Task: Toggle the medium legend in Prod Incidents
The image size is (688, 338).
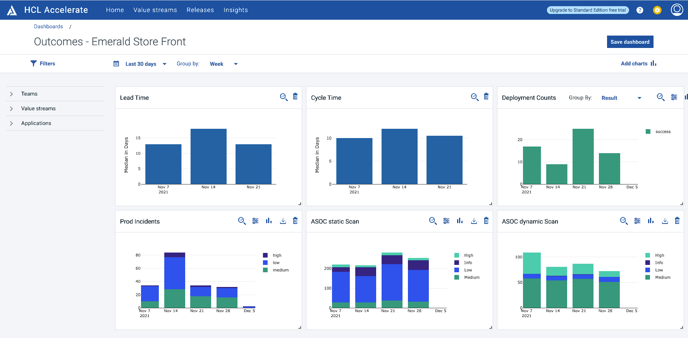Action: (276, 270)
